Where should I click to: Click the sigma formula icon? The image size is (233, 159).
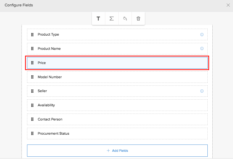pos(112,19)
